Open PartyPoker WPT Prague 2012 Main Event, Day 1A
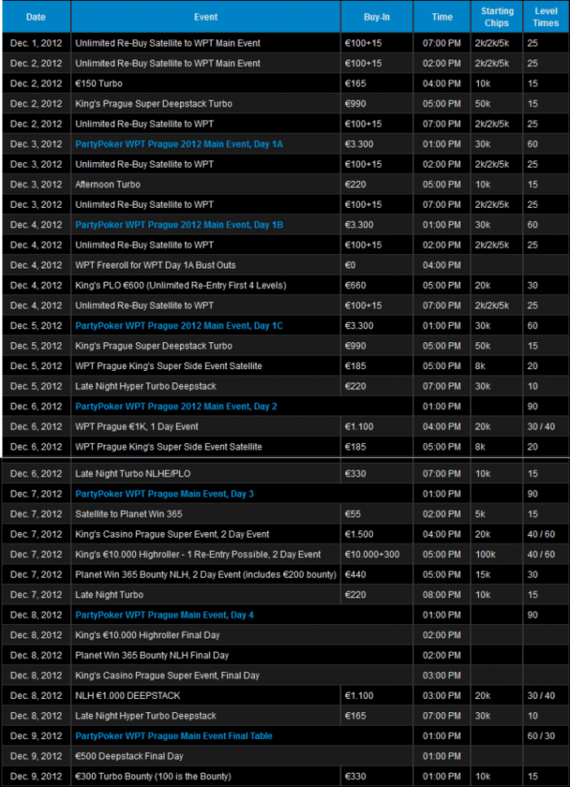Viewport: 570px width, 787px height. [179, 144]
